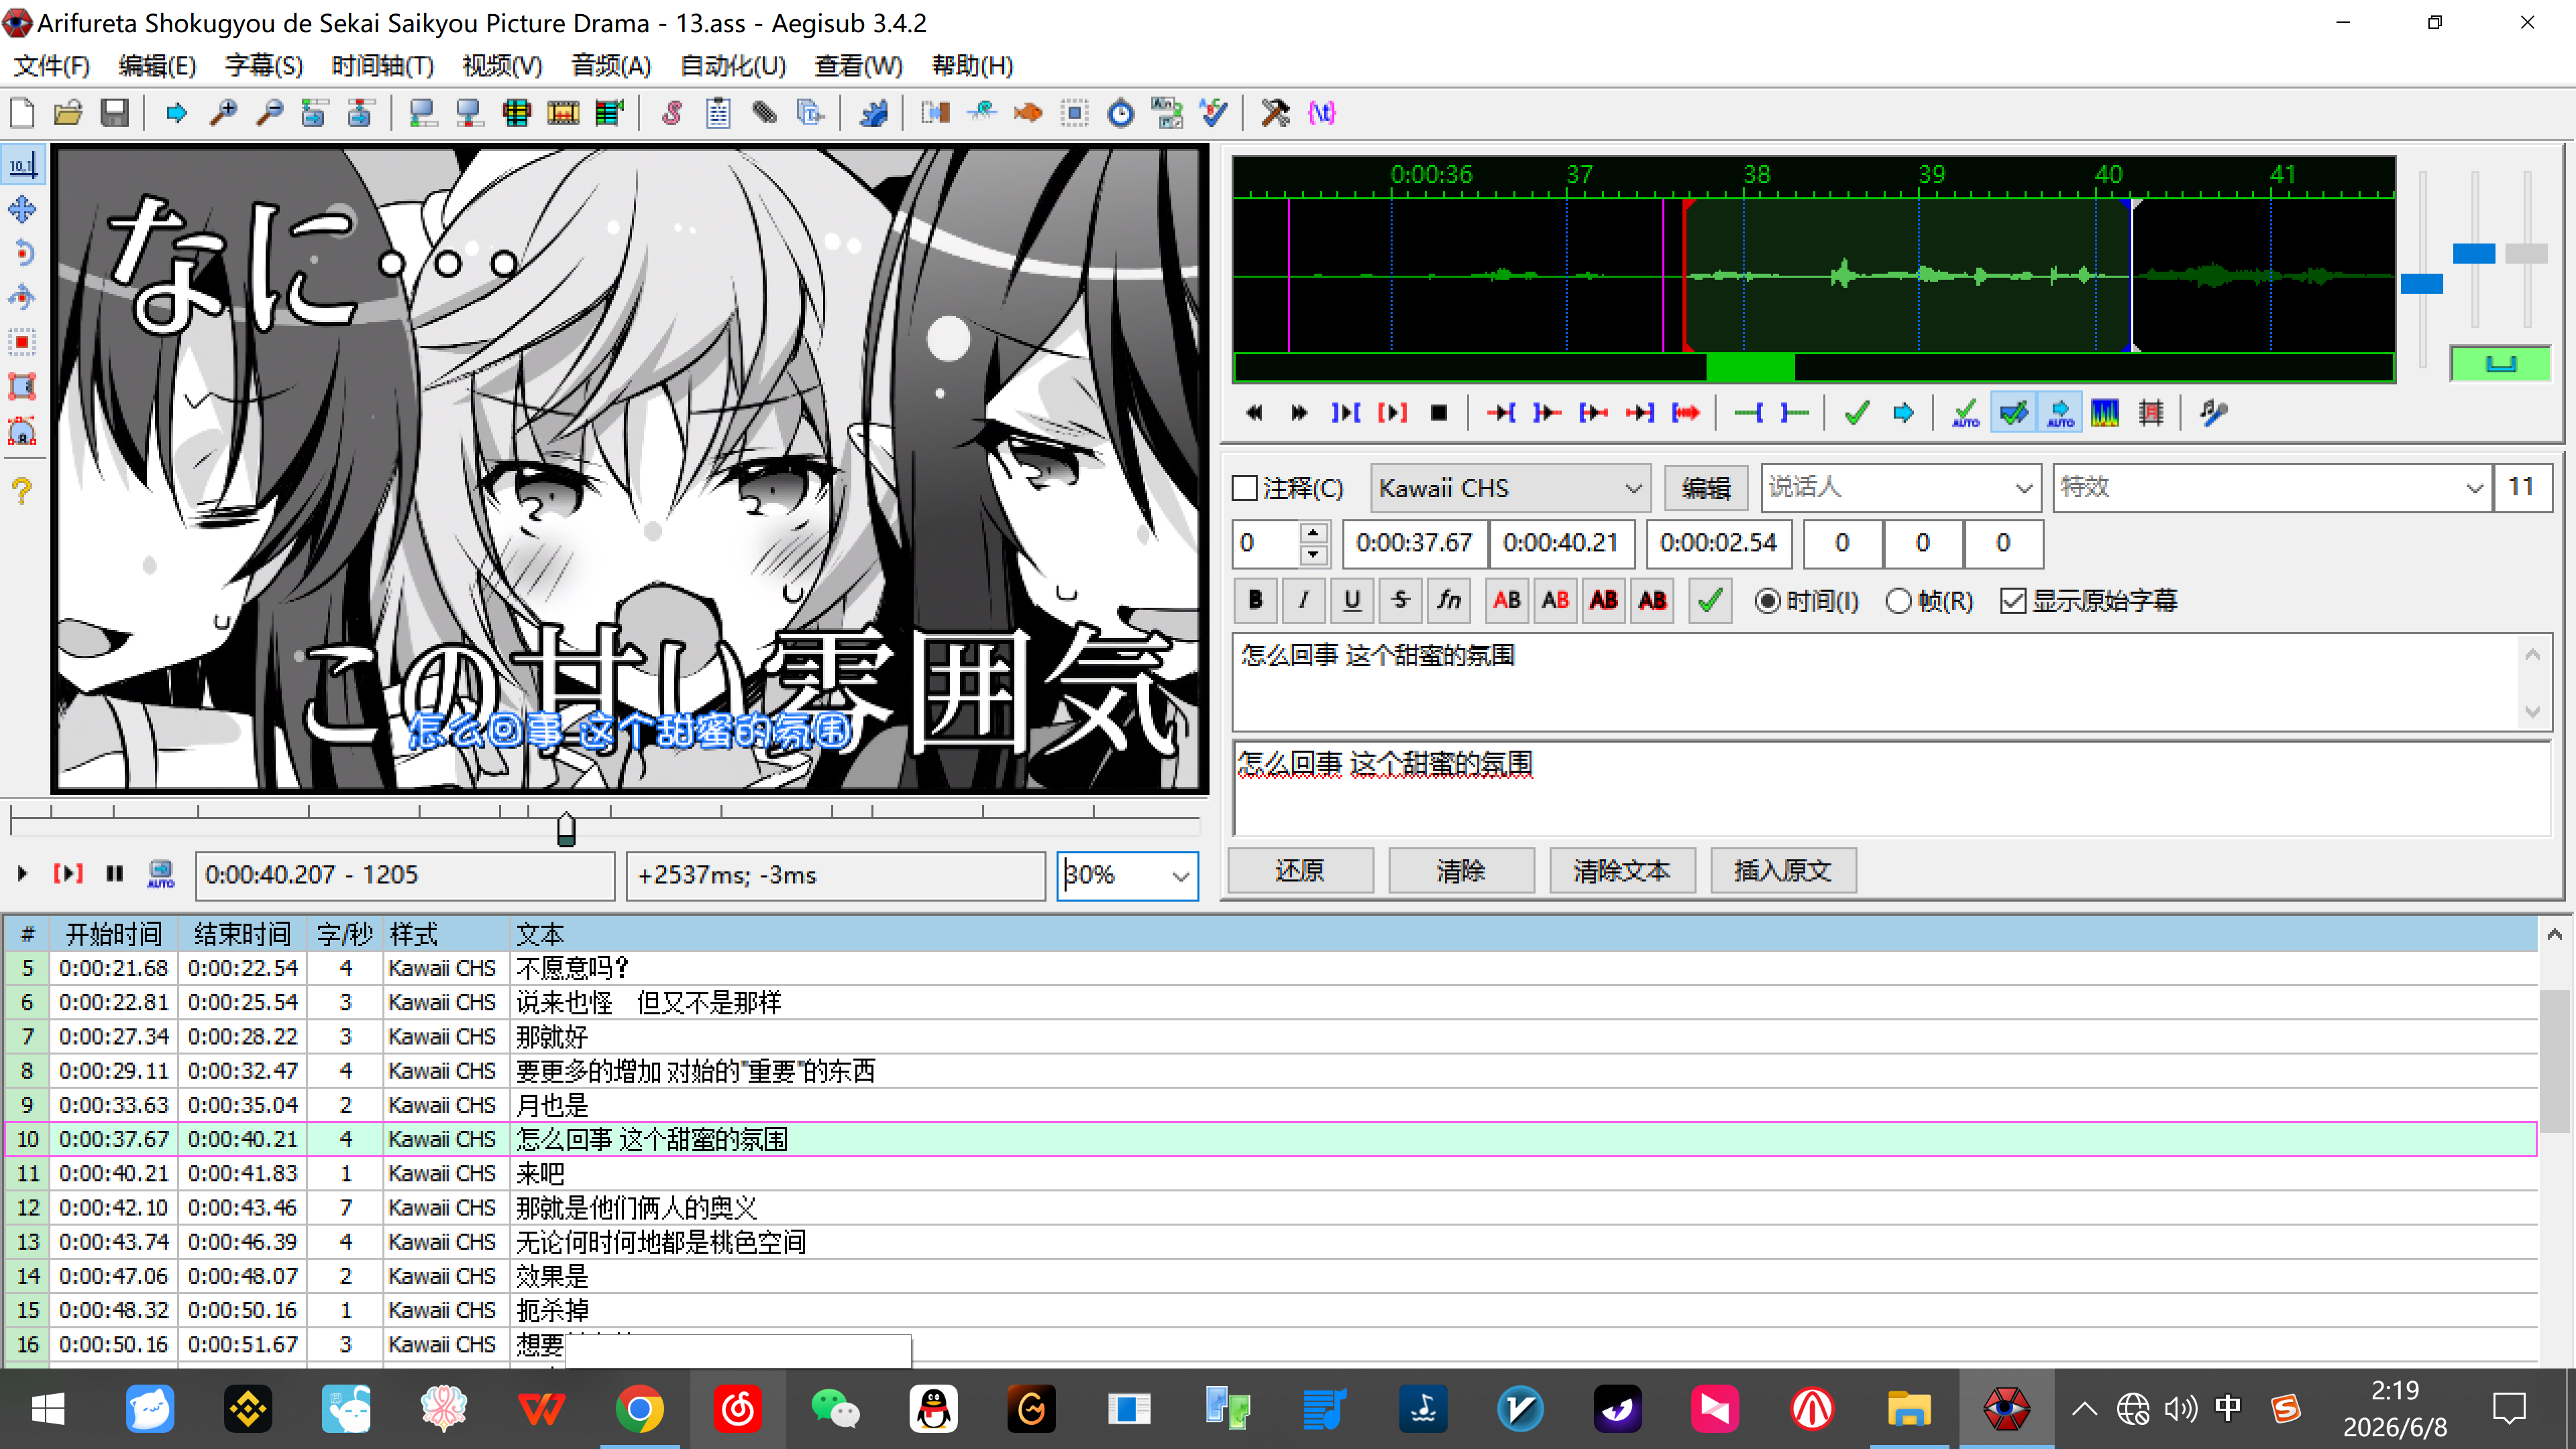The image size is (2576, 1449).
Task: Click the 插入原文 button
Action: click(x=1783, y=870)
